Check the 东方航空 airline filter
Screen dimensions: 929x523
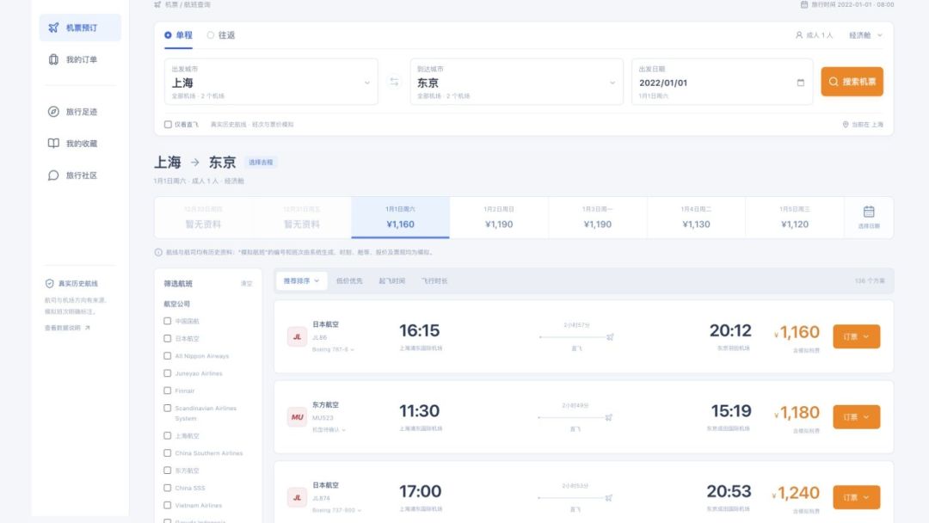168,471
